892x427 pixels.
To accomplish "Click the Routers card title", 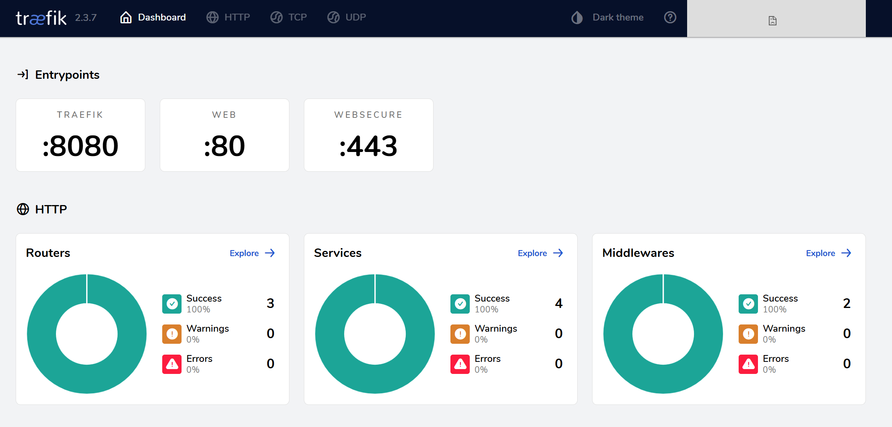I will [48, 253].
